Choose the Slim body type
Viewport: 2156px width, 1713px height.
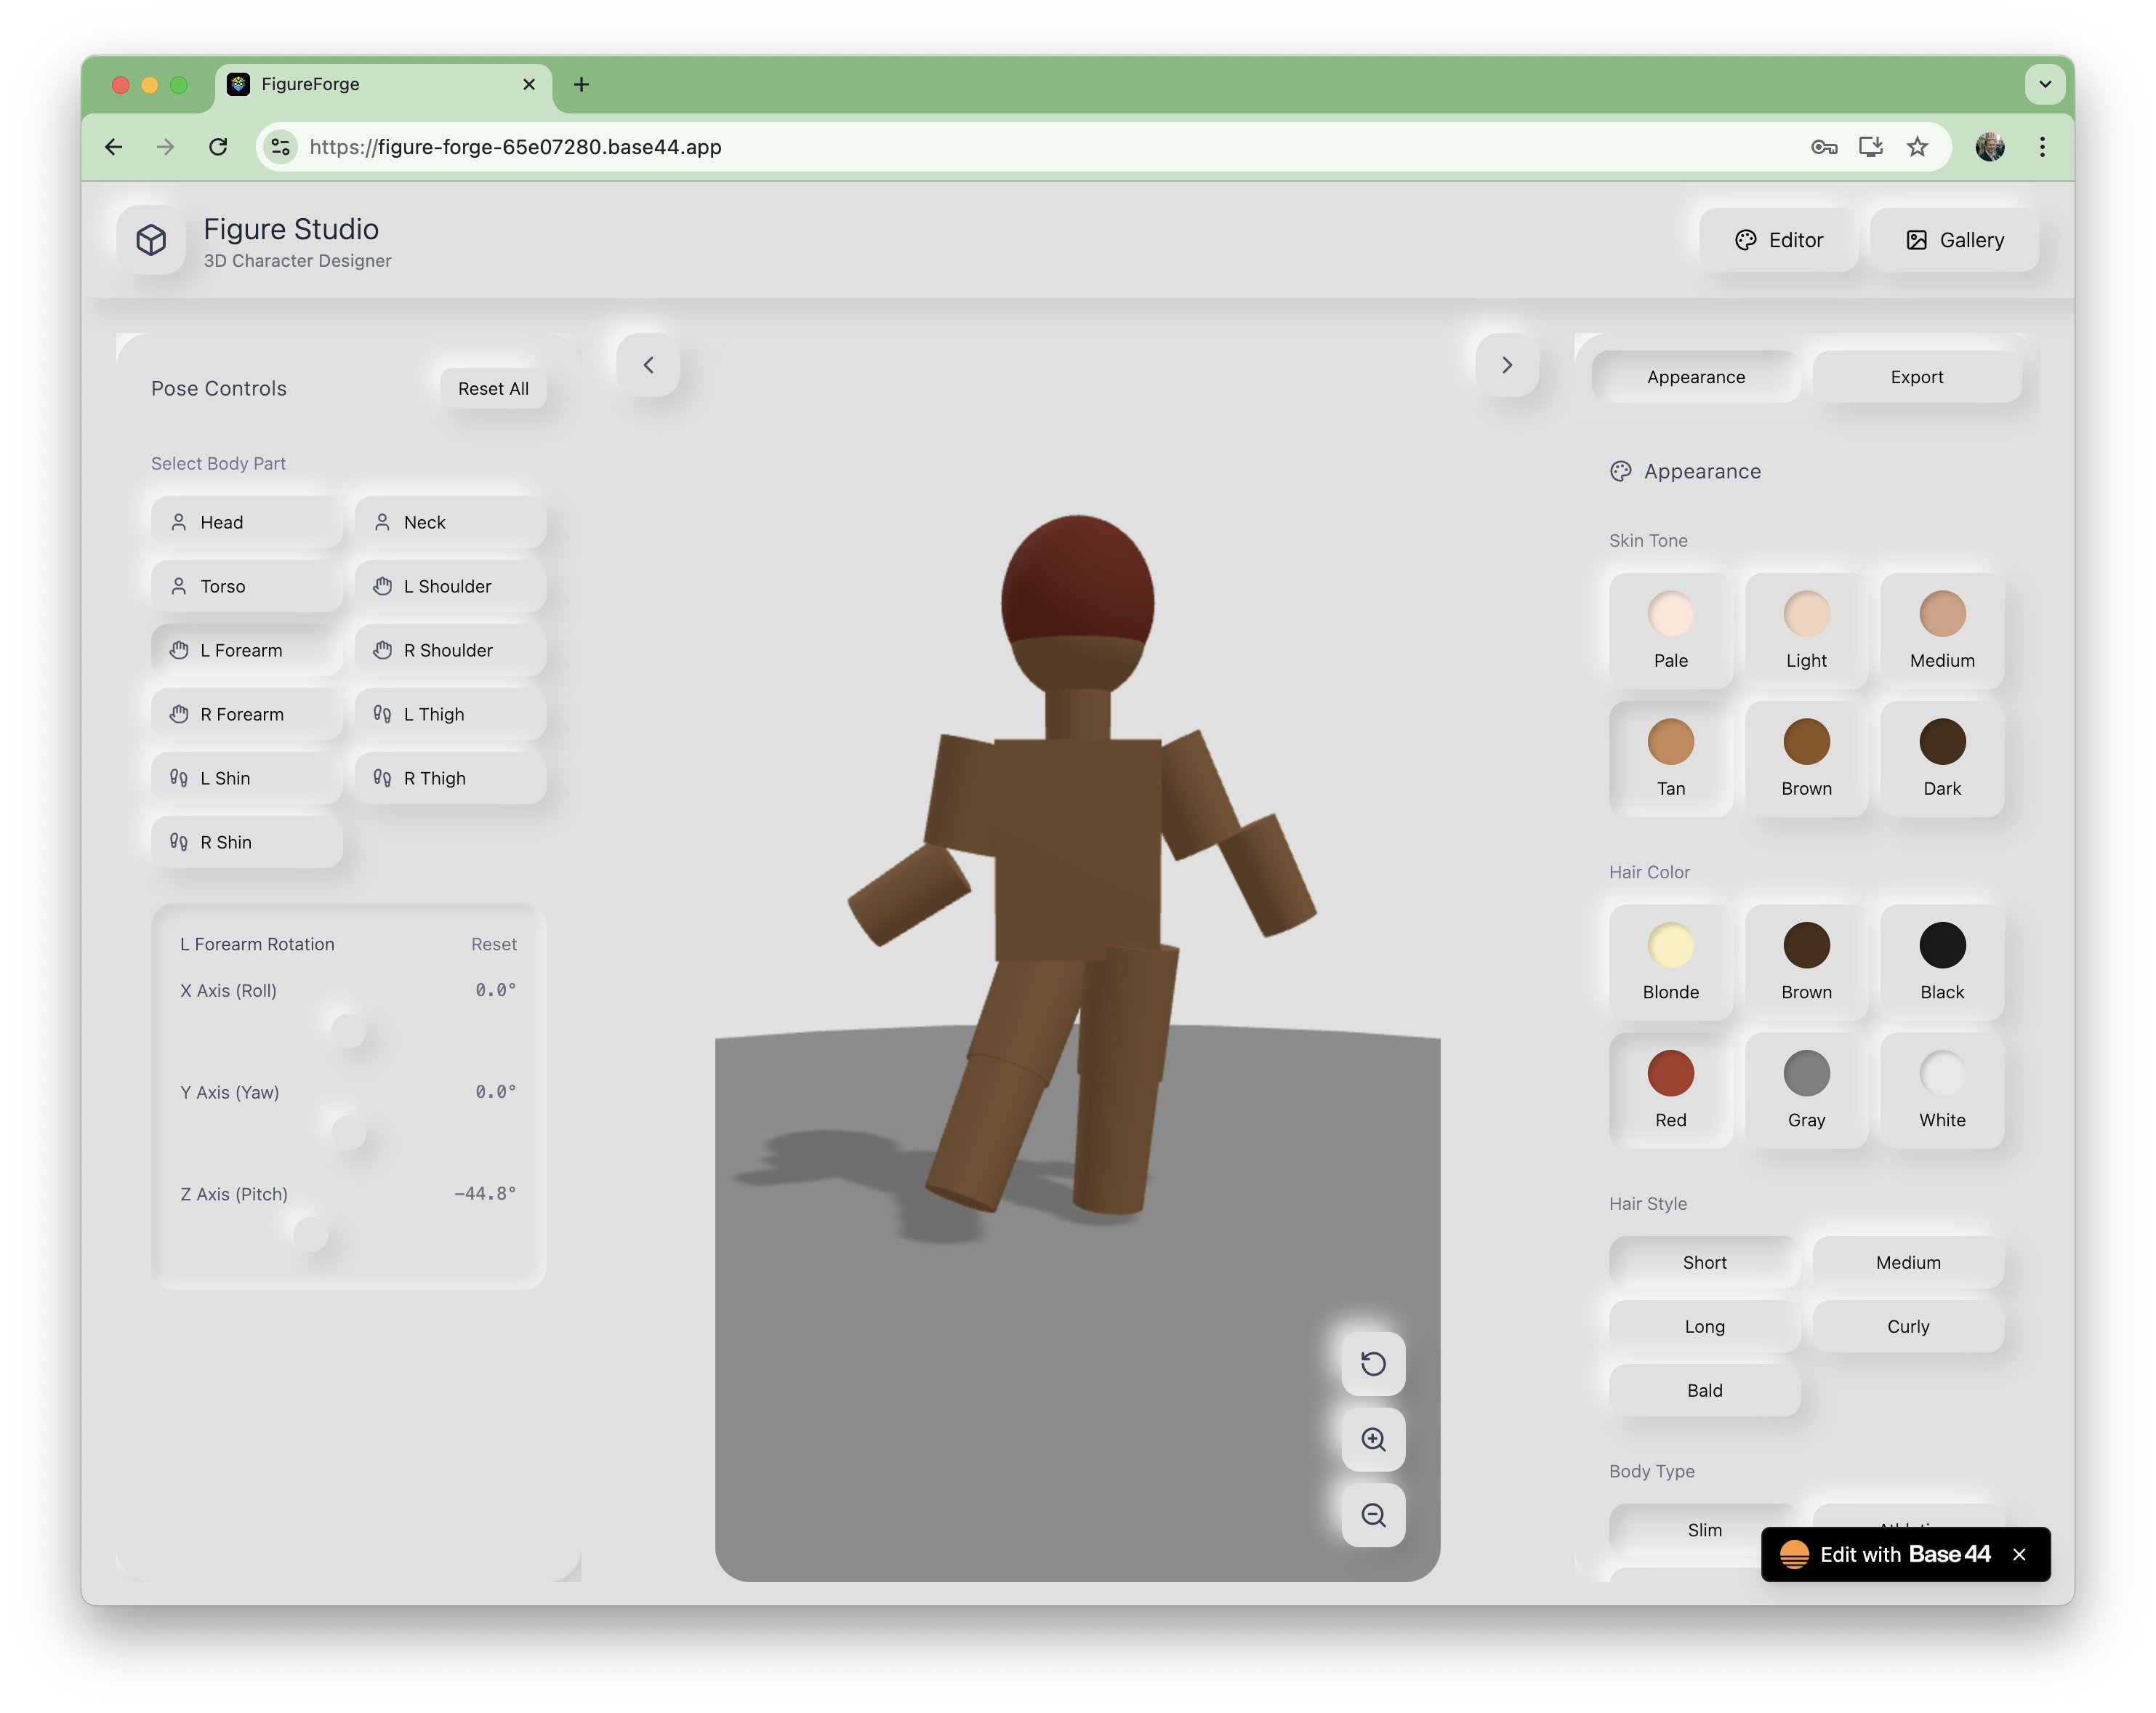tap(1704, 1528)
